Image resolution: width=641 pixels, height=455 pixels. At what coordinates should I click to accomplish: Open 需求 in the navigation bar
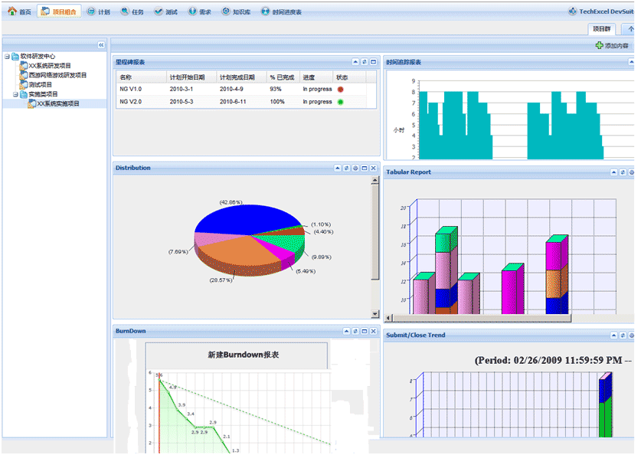tap(199, 11)
